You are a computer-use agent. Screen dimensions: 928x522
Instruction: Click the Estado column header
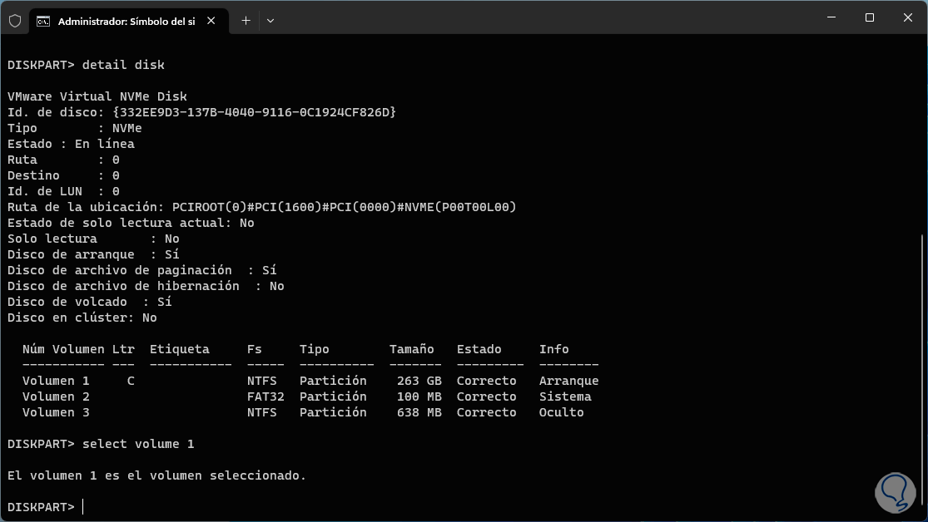tap(479, 349)
